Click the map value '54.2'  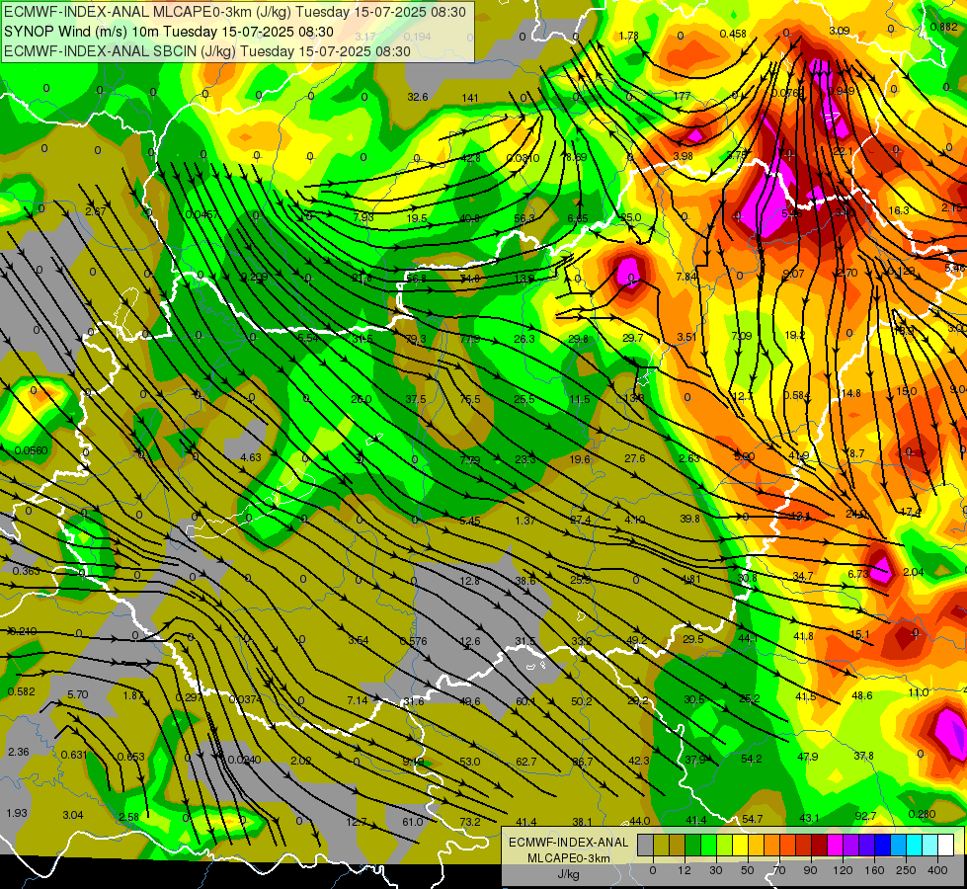coord(751,759)
